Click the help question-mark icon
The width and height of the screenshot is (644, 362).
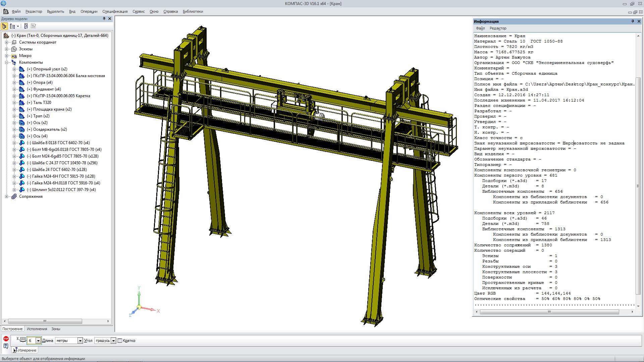pos(6,346)
